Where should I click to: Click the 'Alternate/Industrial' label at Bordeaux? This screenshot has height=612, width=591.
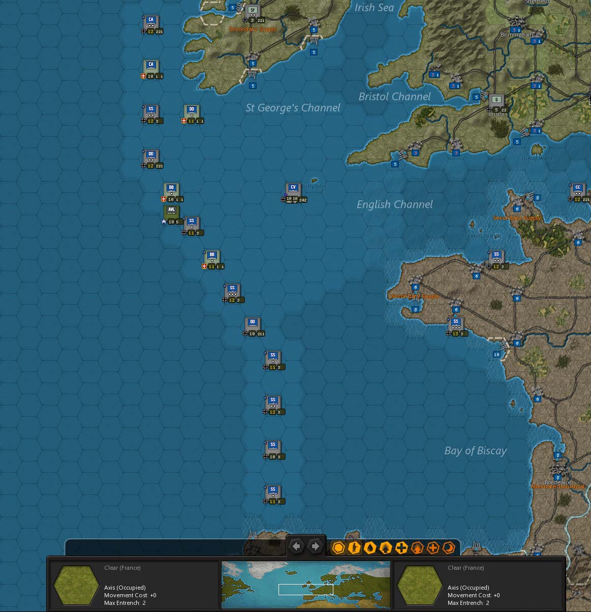click(557, 487)
